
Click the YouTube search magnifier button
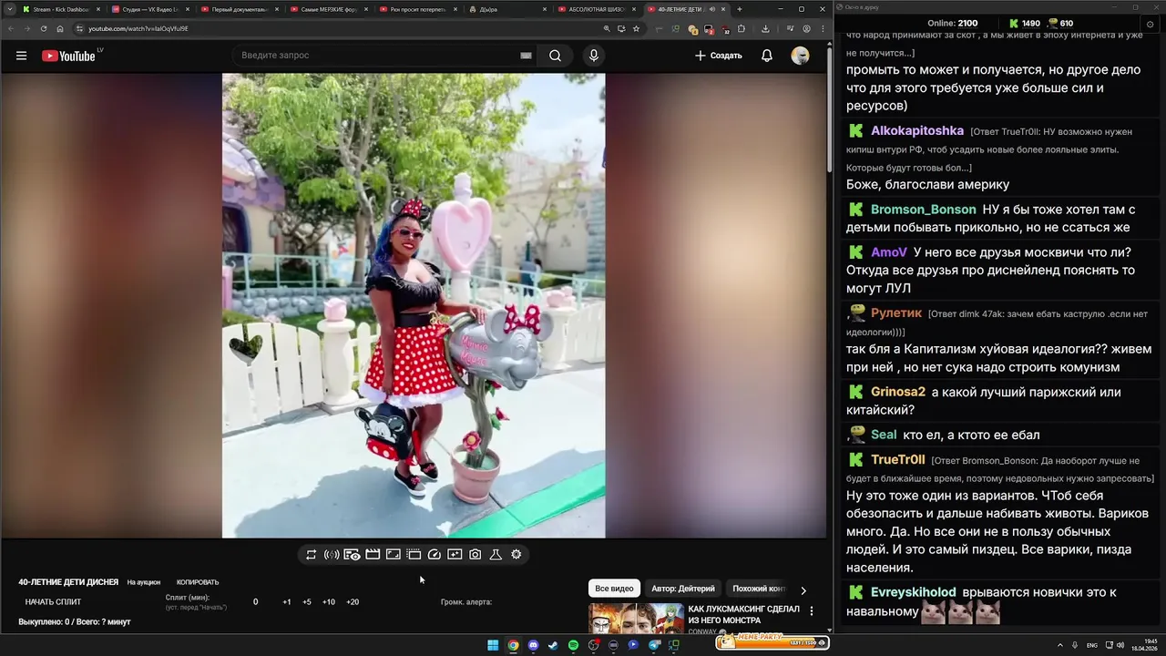pyautogui.click(x=555, y=56)
